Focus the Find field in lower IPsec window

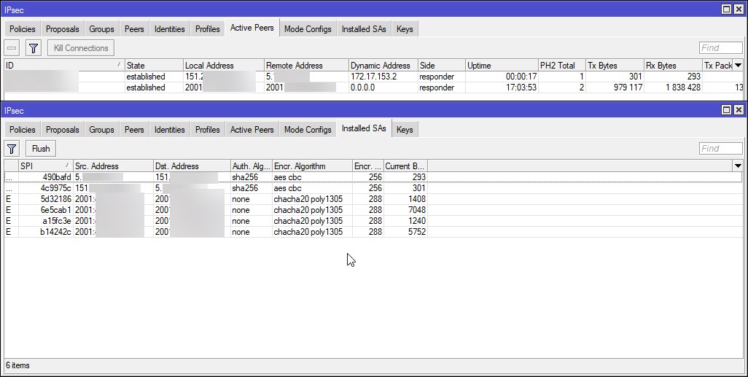(x=720, y=149)
